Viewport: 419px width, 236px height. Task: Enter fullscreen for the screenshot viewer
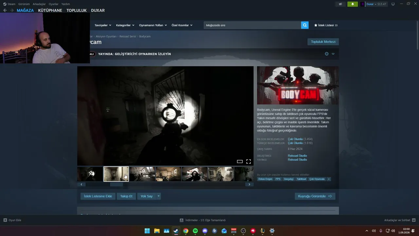(248, 161)
